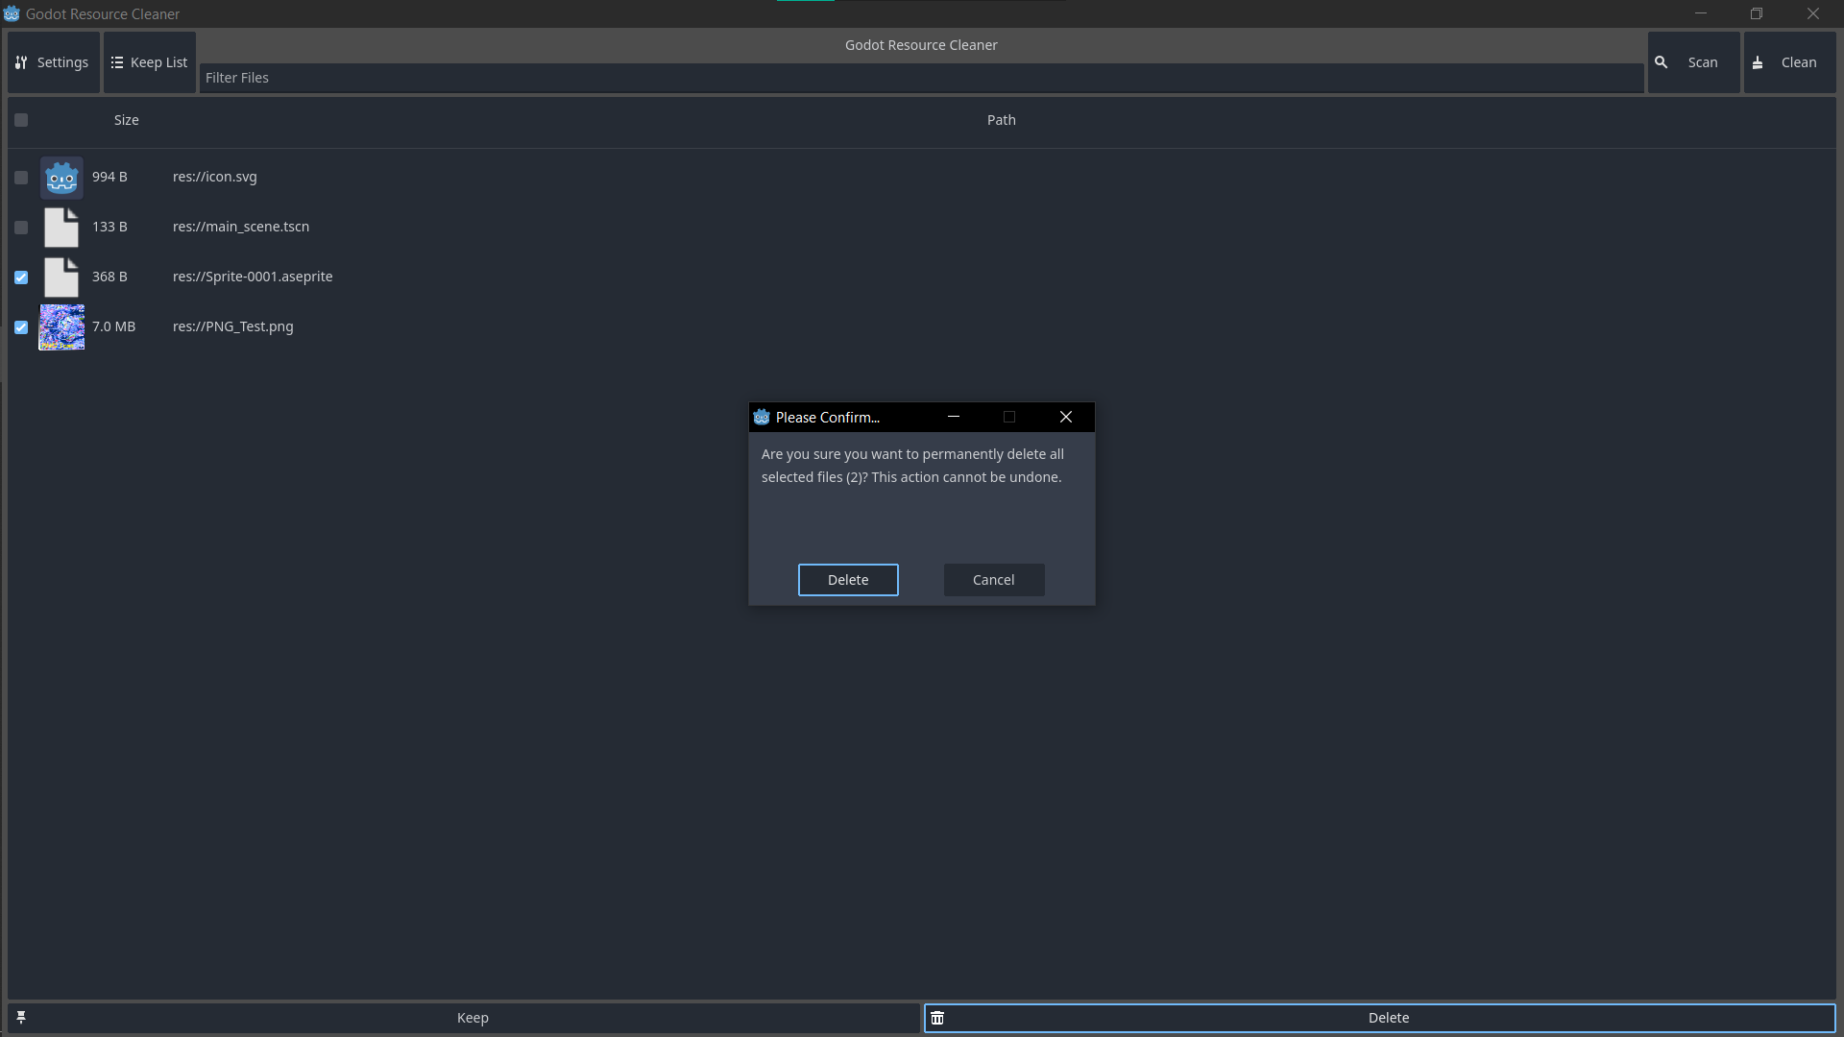Select the res://PNG_Test.png path text

click(x=233, y=326)
